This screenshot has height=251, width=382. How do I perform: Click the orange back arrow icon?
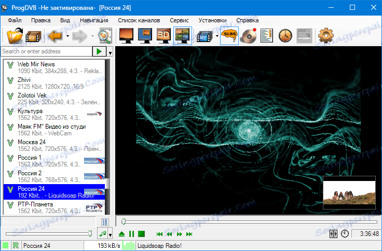55,36
